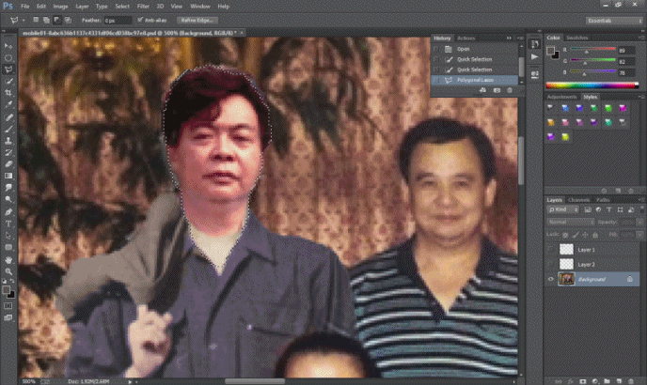647x385 pixels.
Task: Add layer mask in Layers panel
Action: 583,381
